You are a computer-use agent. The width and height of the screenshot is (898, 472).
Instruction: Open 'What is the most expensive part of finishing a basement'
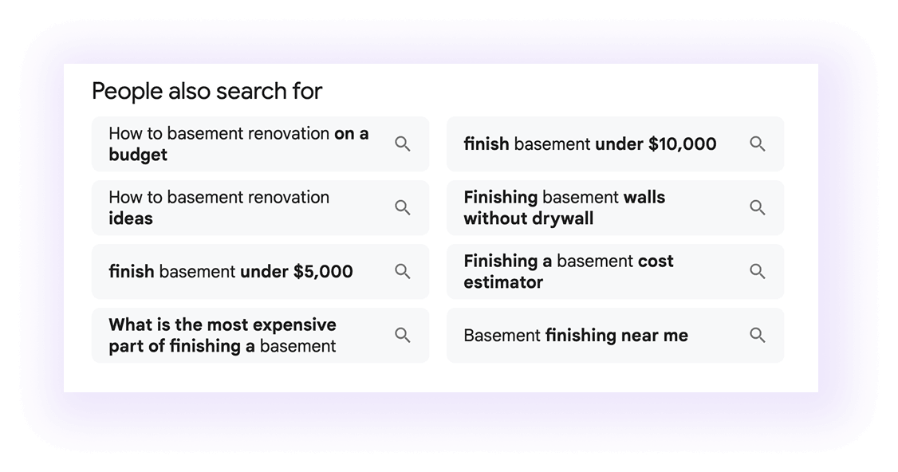223,335
